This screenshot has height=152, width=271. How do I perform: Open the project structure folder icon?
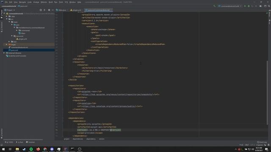(x=261, y=6)
